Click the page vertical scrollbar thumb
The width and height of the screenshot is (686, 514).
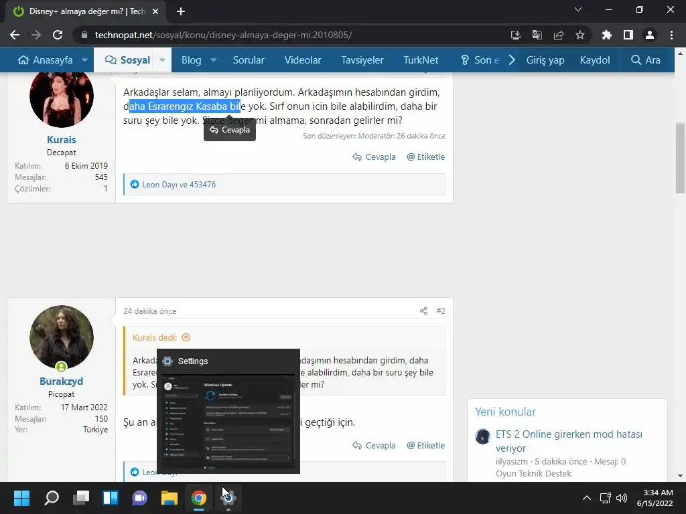coord(680,158)
